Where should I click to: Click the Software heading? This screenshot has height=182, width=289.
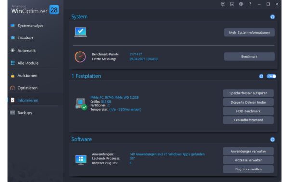[81, 139]
